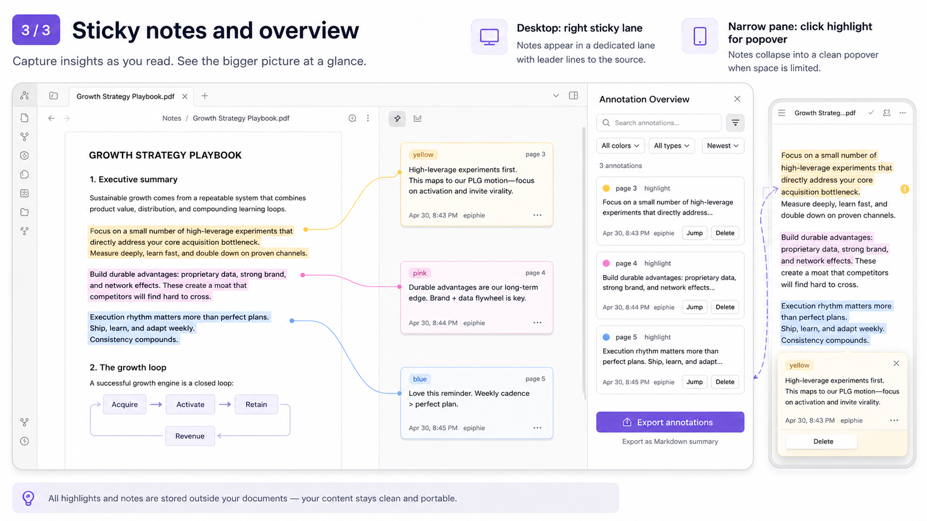The image size is (927, 521).
Task: Jump to the page 4 highlight
Action: 694,307
